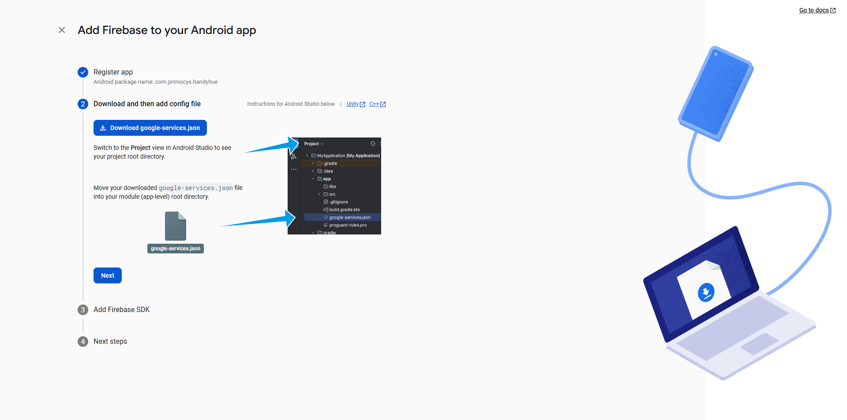The height and width of the screenshot is (420, 847).
Task: Click the step 3 number circle
Action: coord(83,310)
